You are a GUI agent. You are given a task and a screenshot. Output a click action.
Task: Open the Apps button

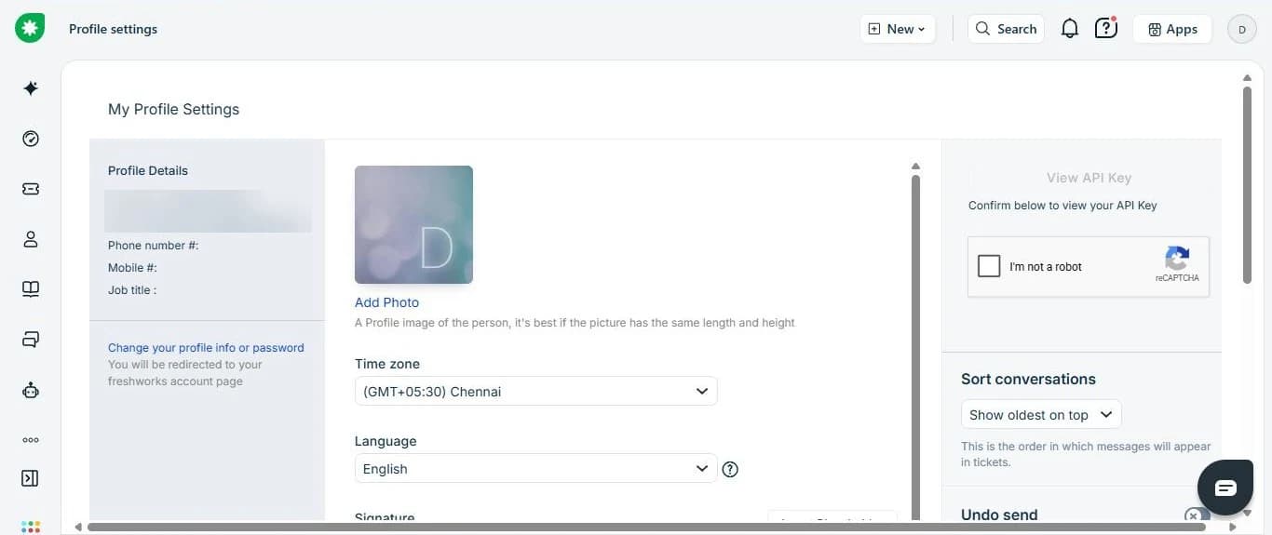click(1172, 29)
